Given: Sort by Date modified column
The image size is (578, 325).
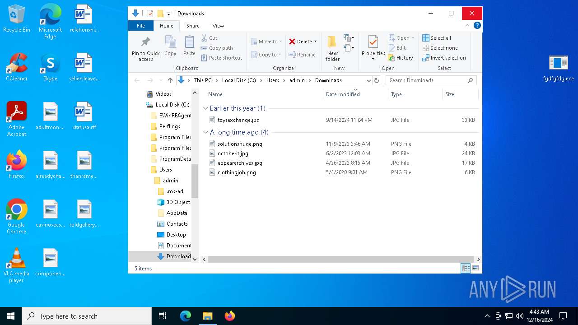Looking at the screenshot, I should tap(355, 94).
